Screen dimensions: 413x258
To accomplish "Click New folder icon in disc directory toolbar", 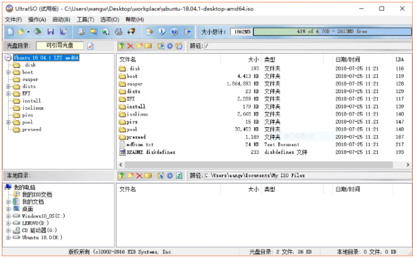I will coord(139,46).
